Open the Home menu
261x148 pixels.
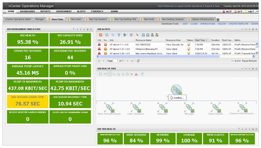11,11
